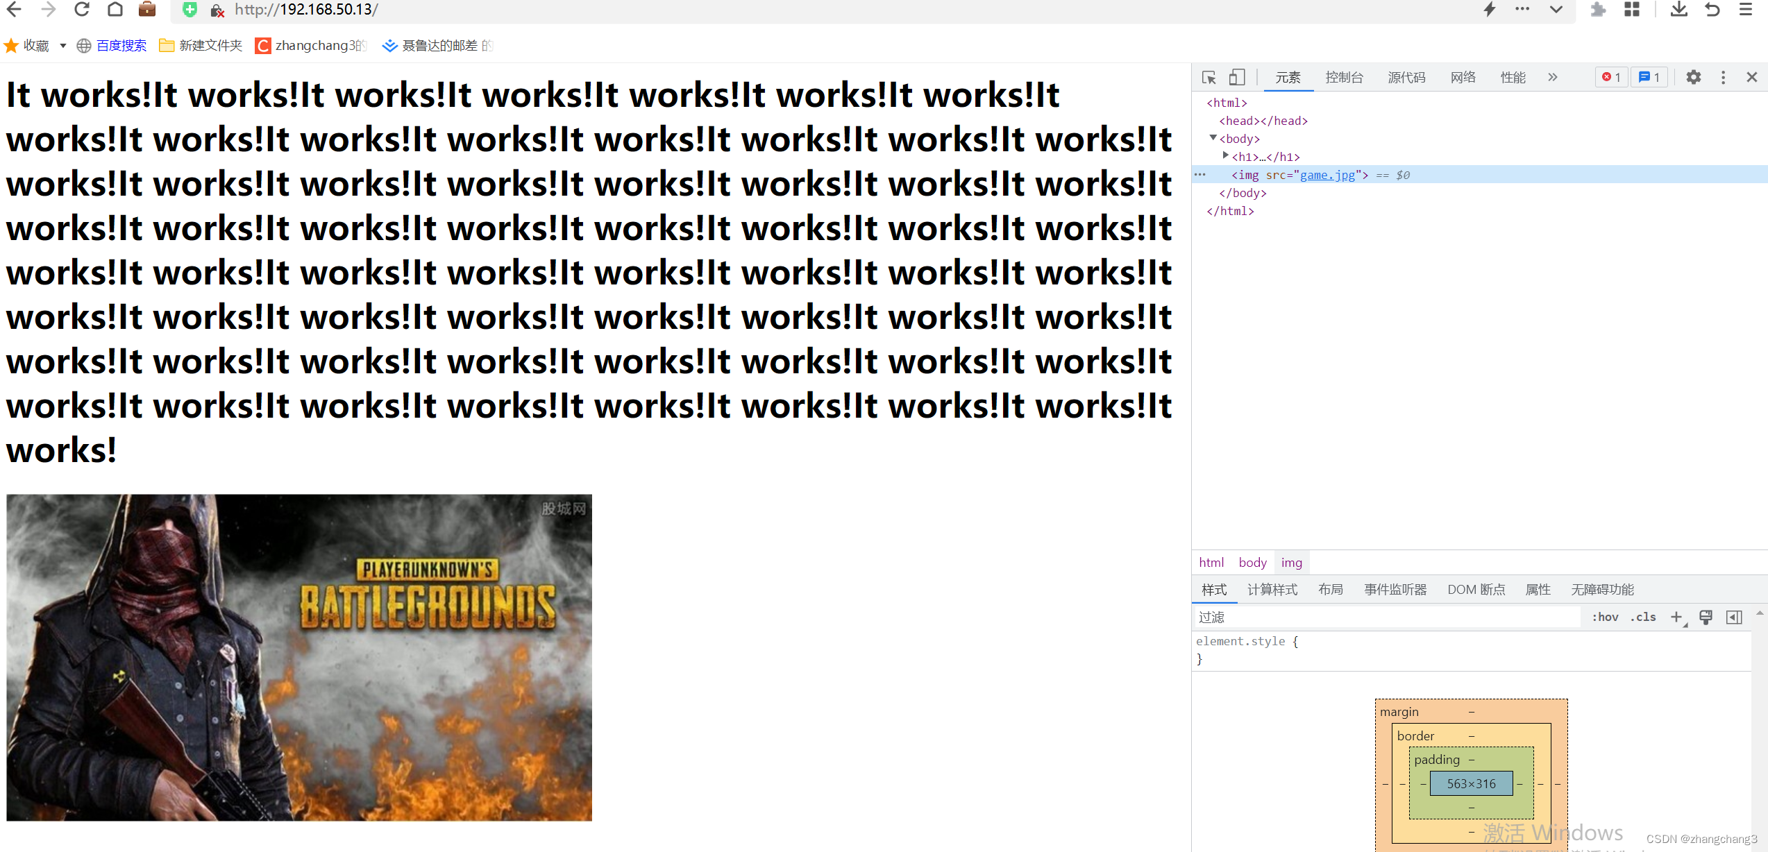Select the <head></head> node
The height and width of the screenshot is (852, 1768).
coord(1263,121)
